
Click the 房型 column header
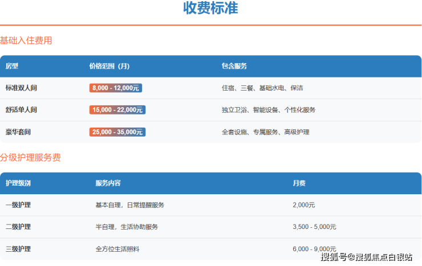click(12, 66)
